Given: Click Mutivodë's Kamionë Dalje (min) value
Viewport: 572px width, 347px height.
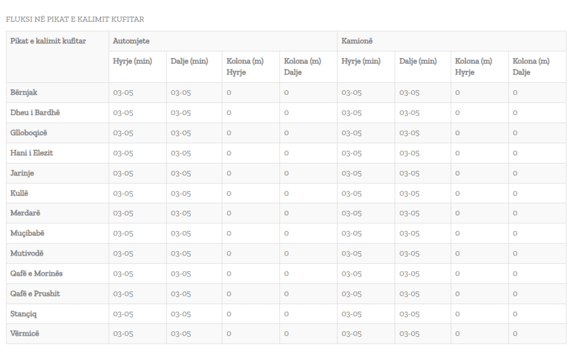Looking at the screenshot, I should [409, 254].
